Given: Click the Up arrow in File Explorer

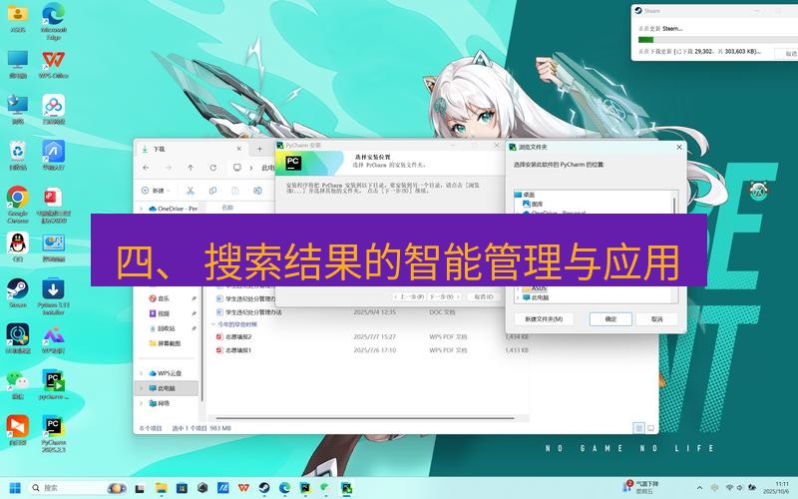Looking at the screenshot, I should (191, 168).
